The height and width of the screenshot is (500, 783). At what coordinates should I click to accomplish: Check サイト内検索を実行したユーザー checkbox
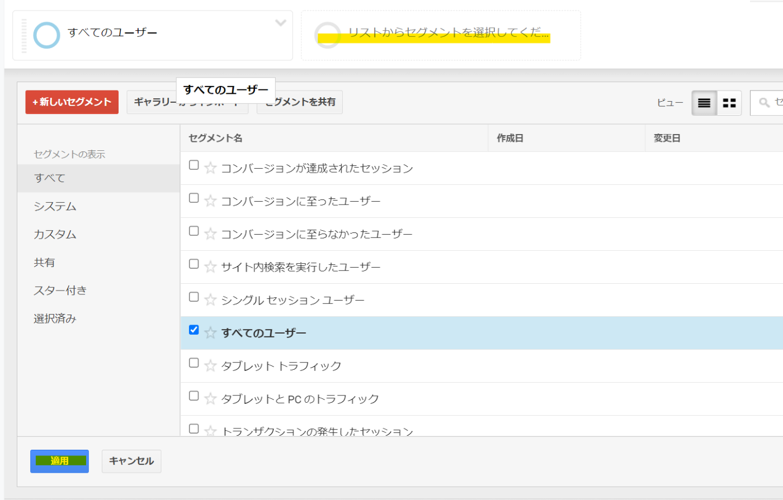click(x=194, y=264)
